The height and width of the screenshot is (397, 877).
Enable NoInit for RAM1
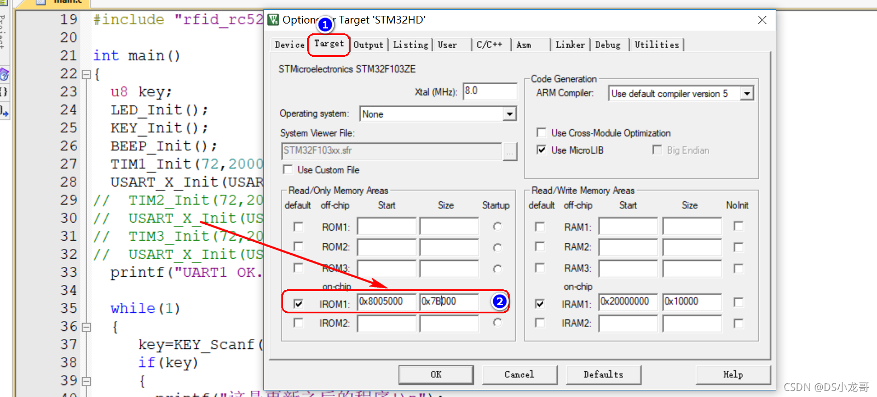(738, 226)
